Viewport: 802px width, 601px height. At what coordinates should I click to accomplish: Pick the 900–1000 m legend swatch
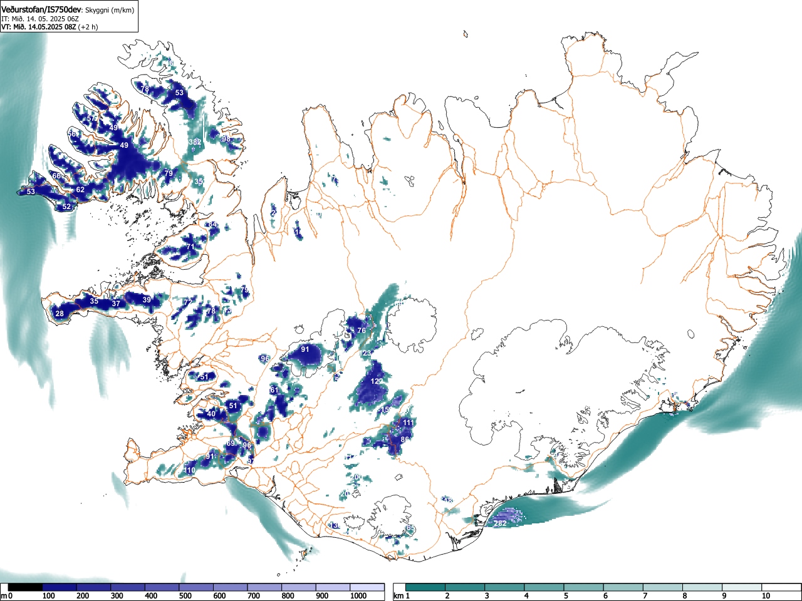pos(333,587)
